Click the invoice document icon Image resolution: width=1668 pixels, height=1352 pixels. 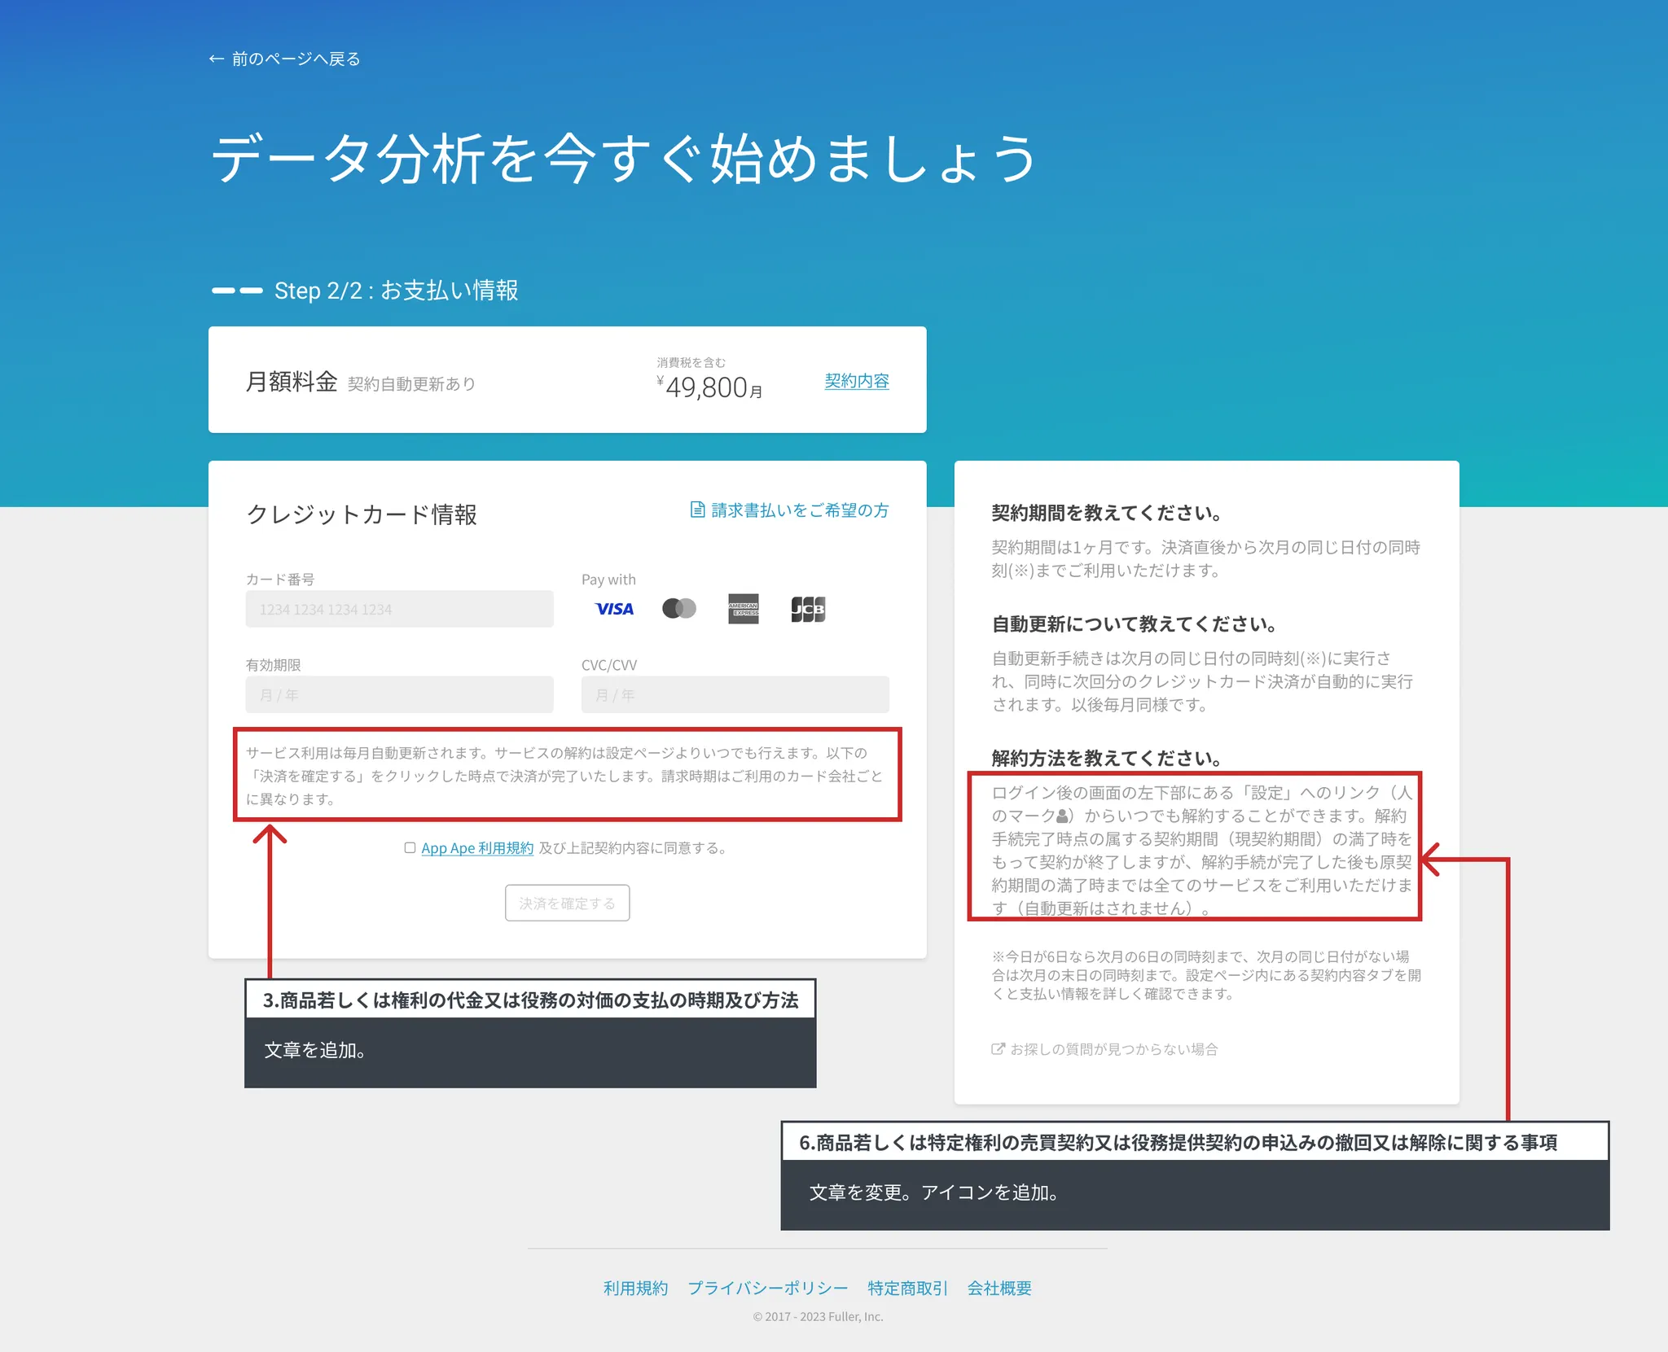tap(697, 510)
